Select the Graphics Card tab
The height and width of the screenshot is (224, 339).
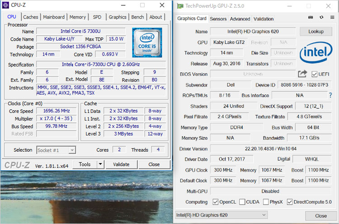[192, 19]
